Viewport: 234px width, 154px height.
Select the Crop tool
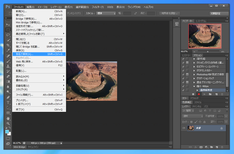point(8,45)
